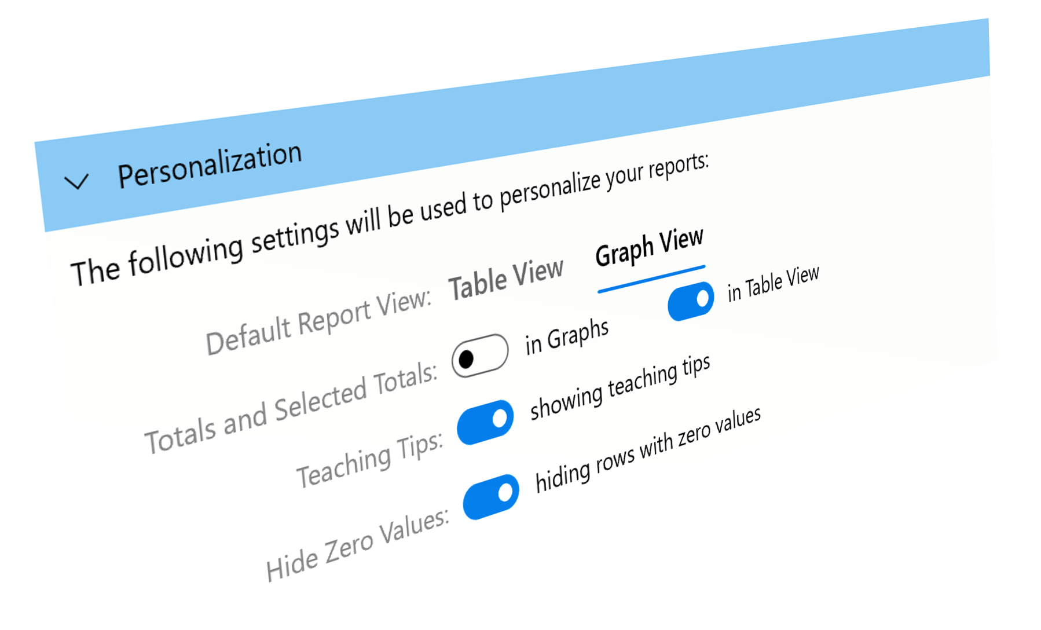Disable totals in Table View toggle
Image resolution: width=1041 pixels, height=630 pixels.
click(x=690, y=301)
